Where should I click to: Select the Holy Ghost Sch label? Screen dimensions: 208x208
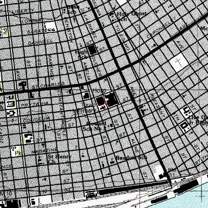tap(132, 16)
